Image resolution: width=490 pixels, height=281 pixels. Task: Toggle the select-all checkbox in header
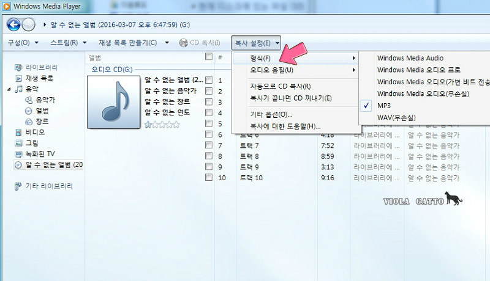[209, 57]
